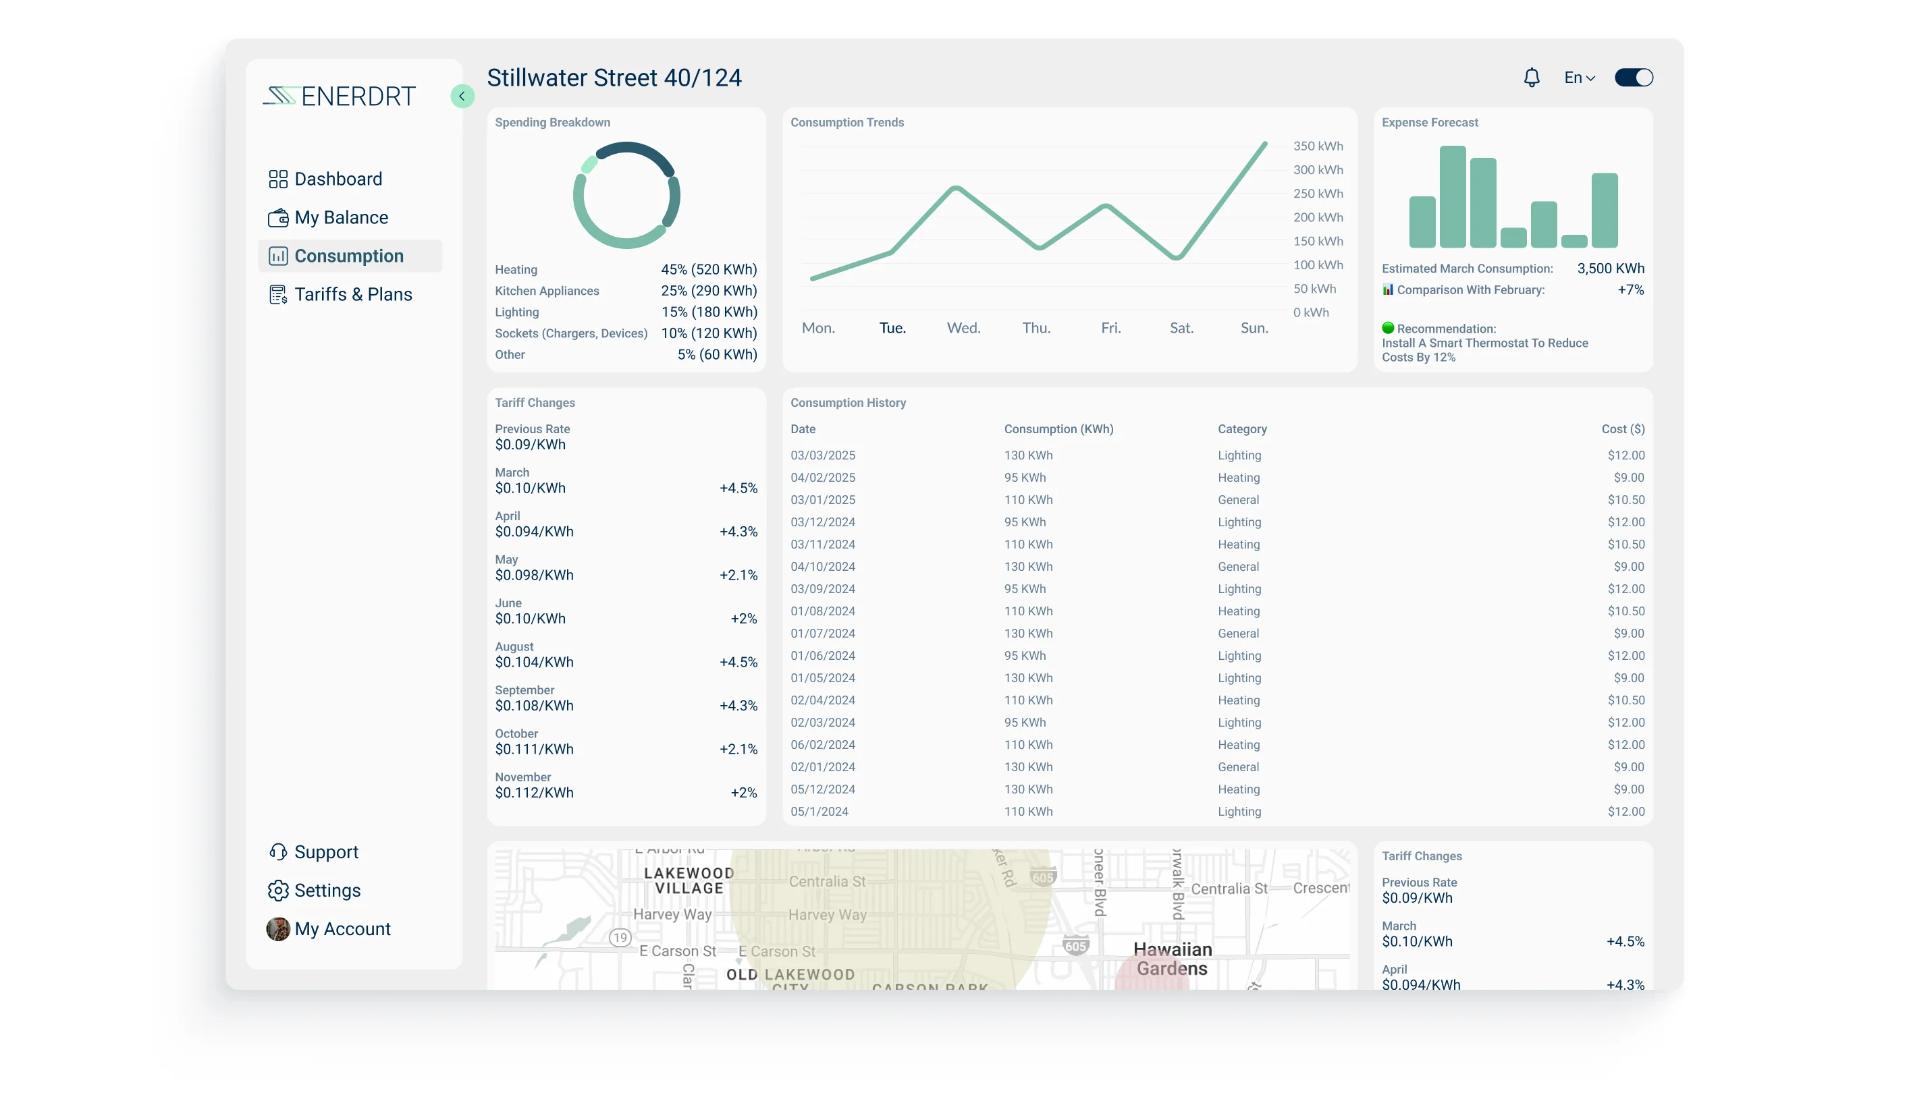
Task: Open the Dashboard menu item
Action: pos(350,179)
